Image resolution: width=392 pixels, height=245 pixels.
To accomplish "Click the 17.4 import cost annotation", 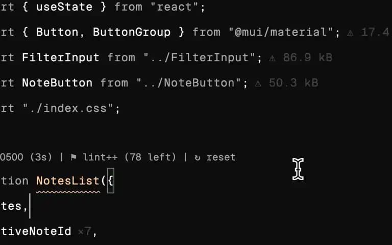I will pos(375,32).
